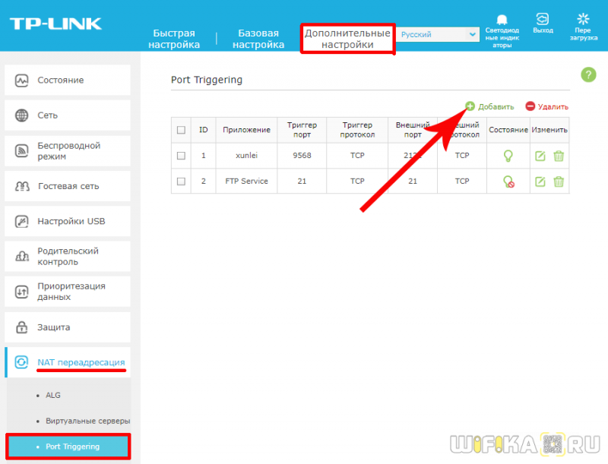Switch to Быстрая настройка tab
The width and height of the screenshot is (608, 464).
[x=174, y=39]
